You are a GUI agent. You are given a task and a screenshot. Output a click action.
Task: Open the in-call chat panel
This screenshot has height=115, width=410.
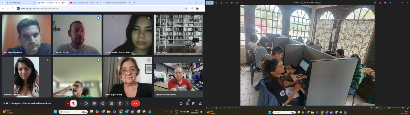(194, 103)
